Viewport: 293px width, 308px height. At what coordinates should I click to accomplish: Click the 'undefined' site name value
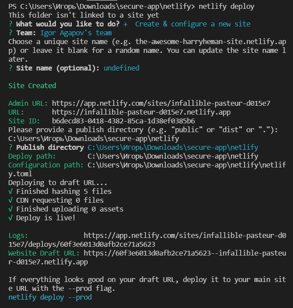point(121,68)
